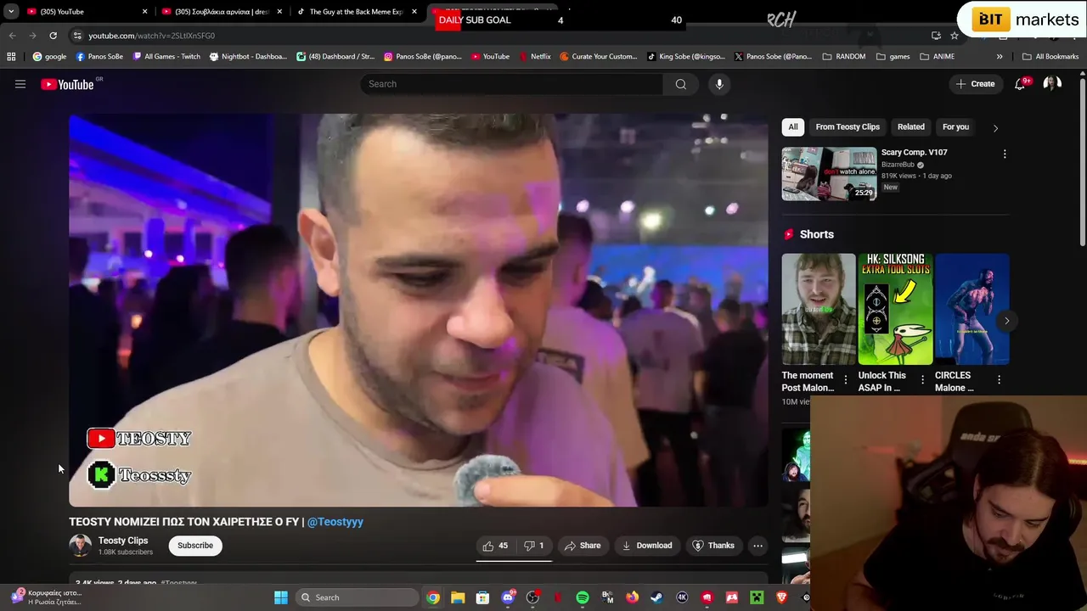Dislike the video with thumbs down
This screenshot has height=611, width=1087.
(x=534, y=546)
